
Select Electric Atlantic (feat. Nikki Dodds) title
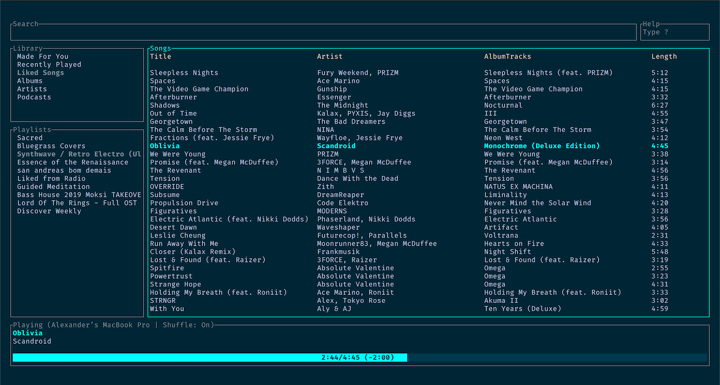[229, 219]
